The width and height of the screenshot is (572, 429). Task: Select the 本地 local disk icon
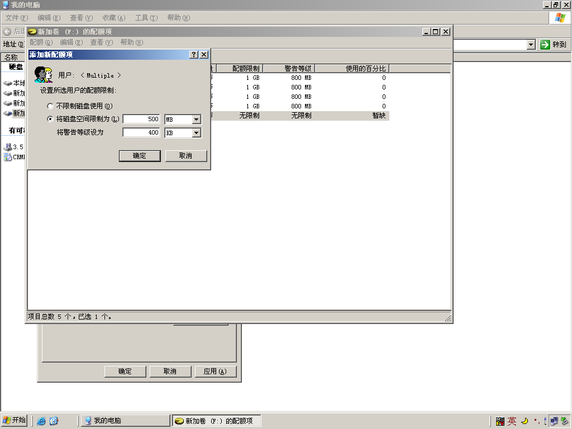[8, 83]
